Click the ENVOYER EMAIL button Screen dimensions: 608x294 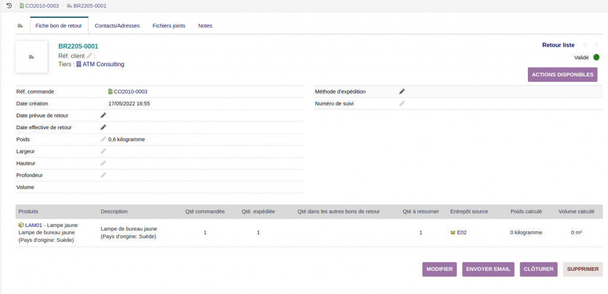click(488, 269)
